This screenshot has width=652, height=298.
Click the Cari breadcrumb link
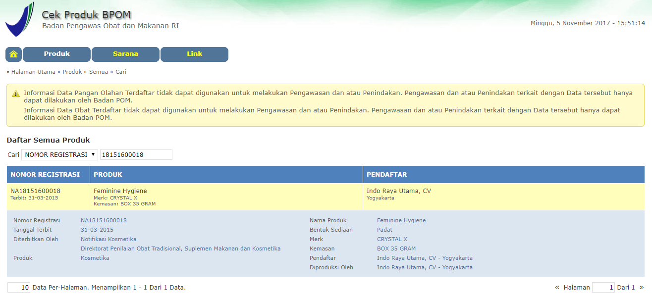tap(121, 72)
